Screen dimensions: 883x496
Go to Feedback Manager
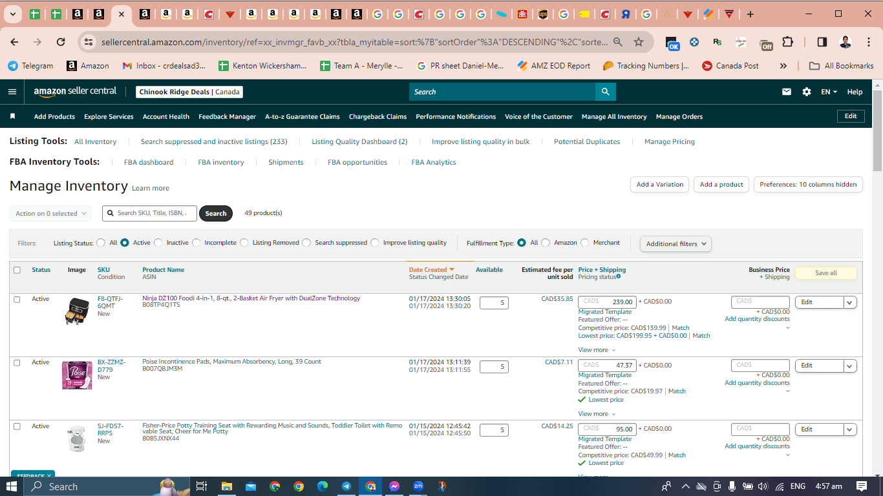point(228,116)
